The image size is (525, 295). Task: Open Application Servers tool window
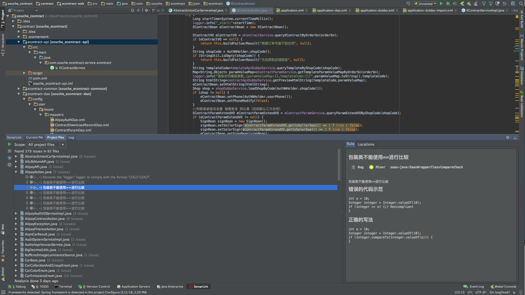pos(133,287)
